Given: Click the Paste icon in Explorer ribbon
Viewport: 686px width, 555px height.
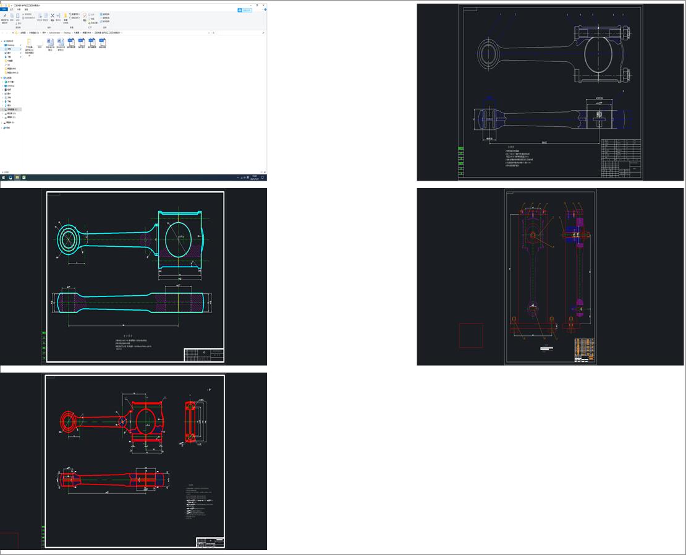Looking at the screenshot, I should 17,17.
